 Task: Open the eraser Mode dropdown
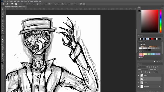click(x=24, y=4)
